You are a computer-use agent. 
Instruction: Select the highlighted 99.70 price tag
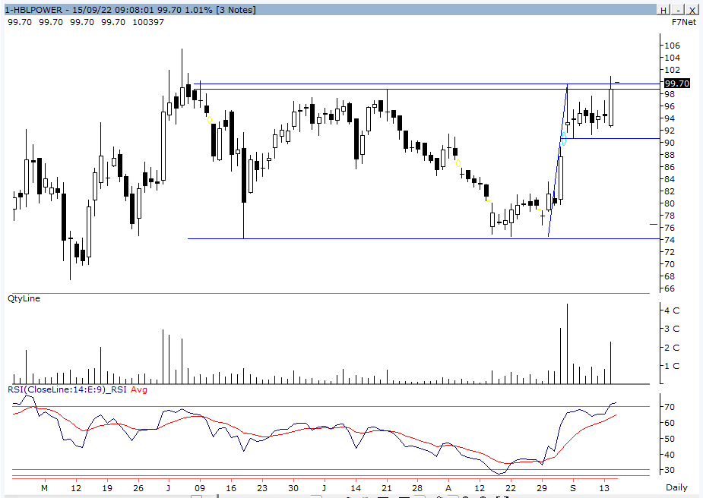pyautogui.click(x=677, y=84)
